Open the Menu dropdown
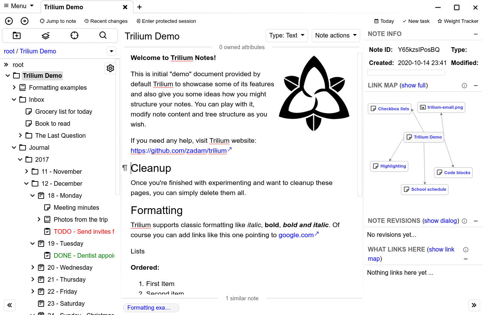The width and height of the screenshot is (484, 315). [x=19, y=6]
